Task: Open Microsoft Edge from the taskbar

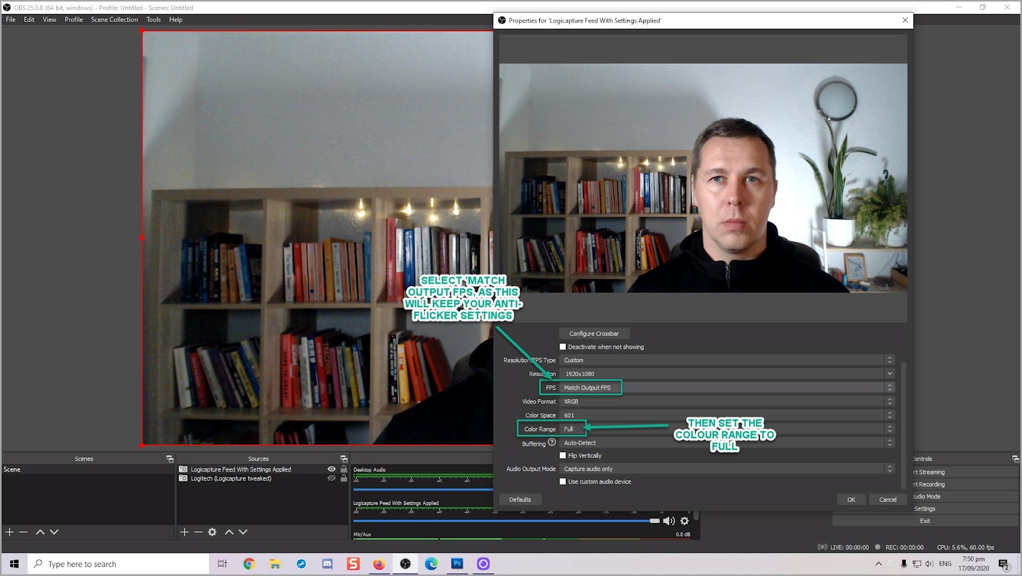Action: tap(432, 564)
